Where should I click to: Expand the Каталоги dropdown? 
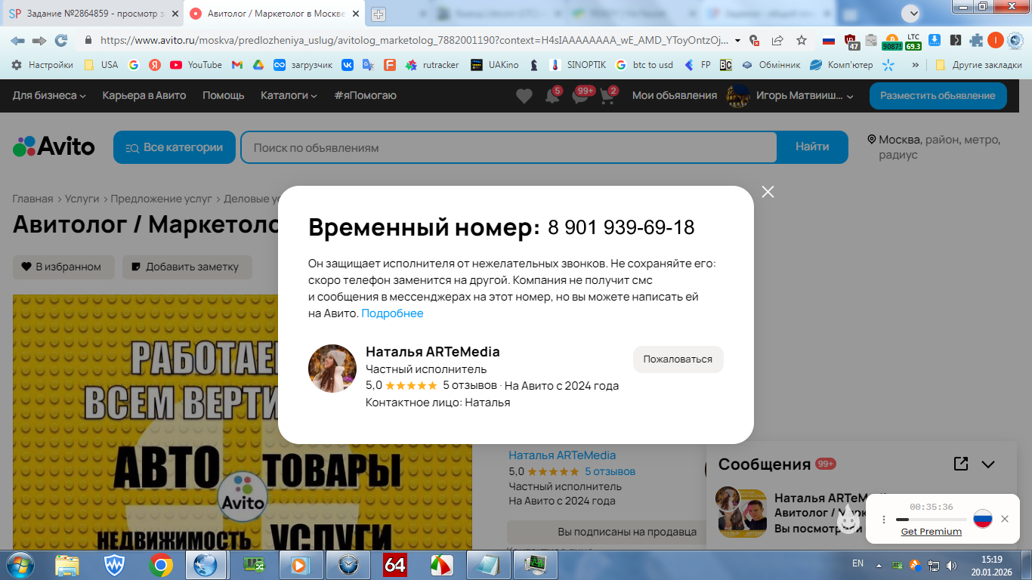(289, 95)
